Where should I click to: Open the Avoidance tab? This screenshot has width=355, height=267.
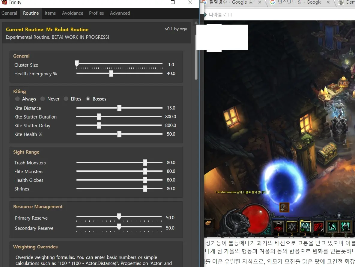click(73, 13)
